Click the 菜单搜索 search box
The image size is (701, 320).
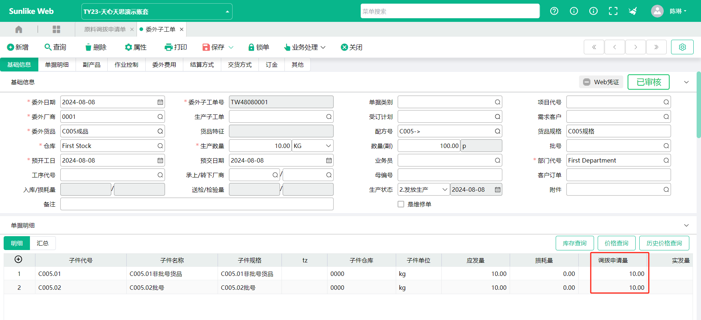point(450,11)
